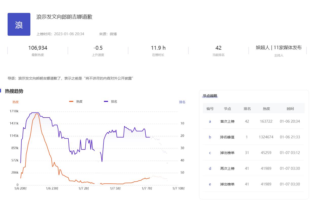Click the purple 排名 legend color marker
This screenshot has height=207, width=314.
(106, 102)
